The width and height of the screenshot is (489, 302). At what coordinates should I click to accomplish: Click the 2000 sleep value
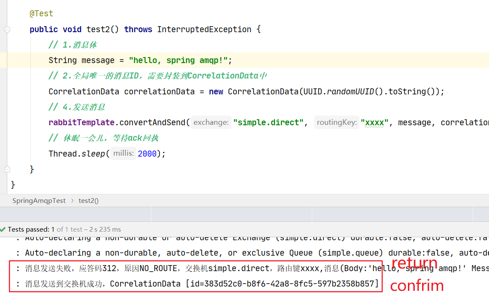[147, 154]
